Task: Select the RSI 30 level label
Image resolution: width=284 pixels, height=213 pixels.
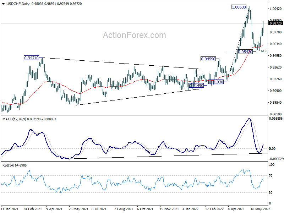Action: [271, 192]
